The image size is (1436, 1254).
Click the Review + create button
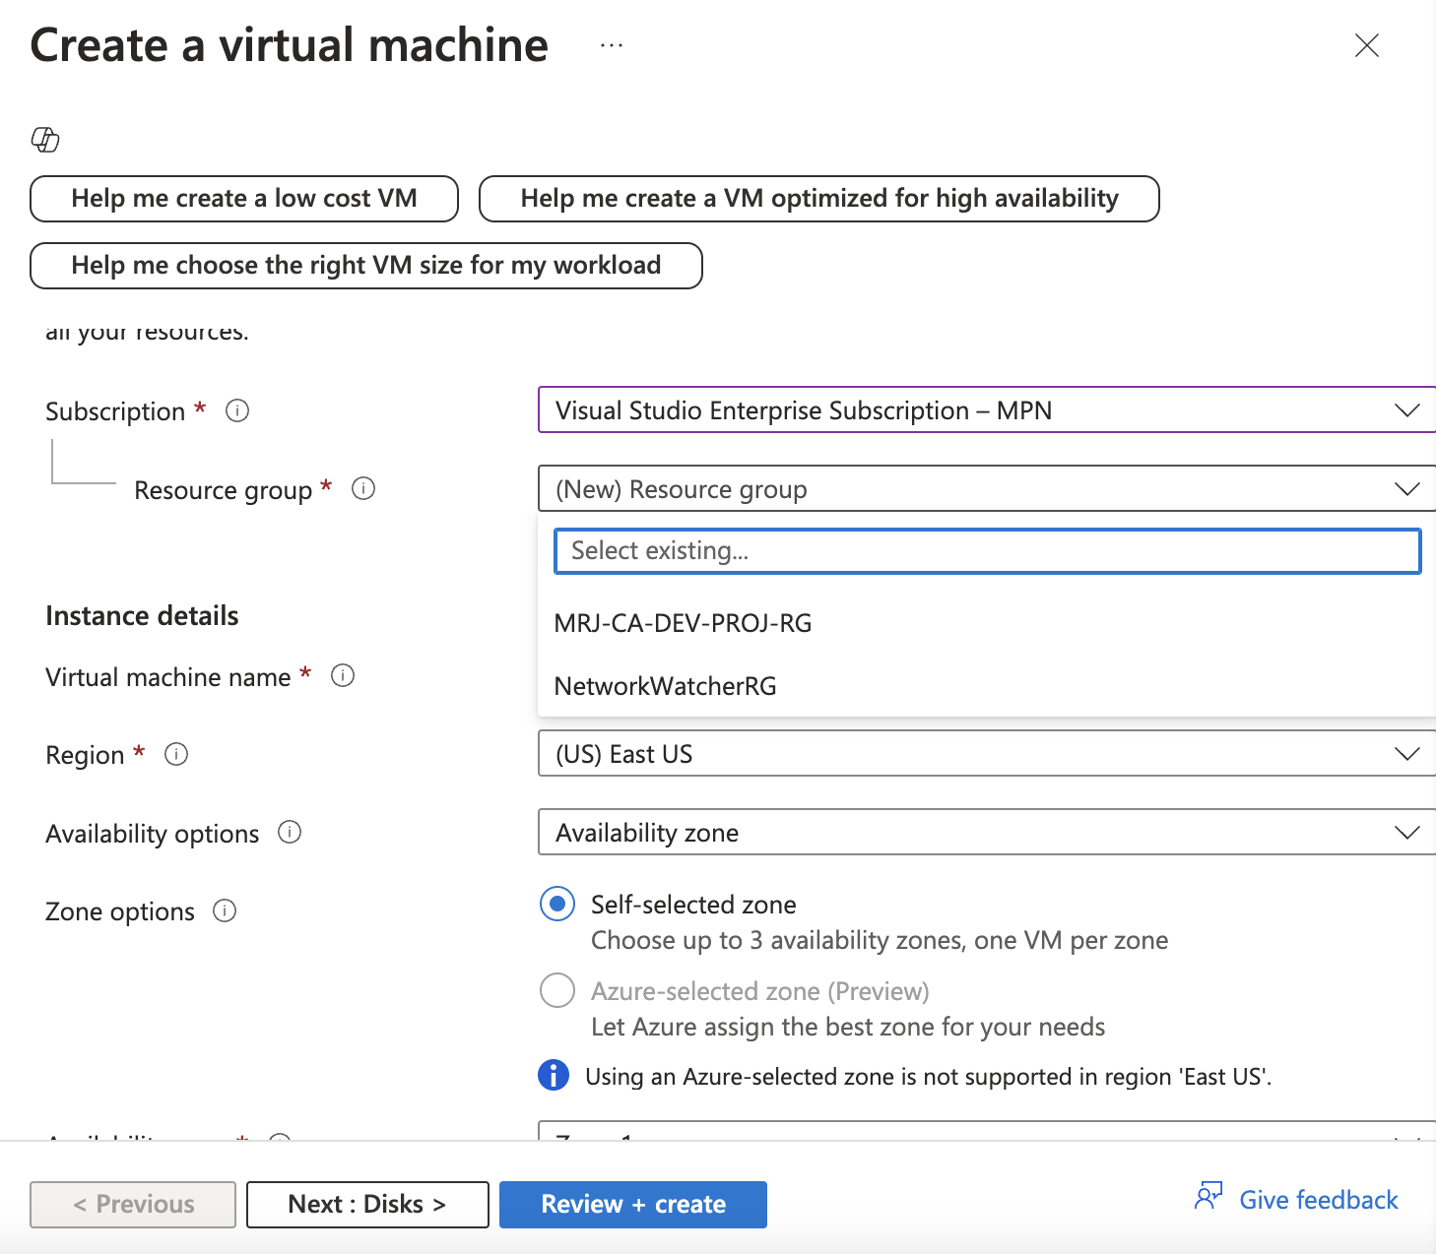click(x=633, y=1205)
